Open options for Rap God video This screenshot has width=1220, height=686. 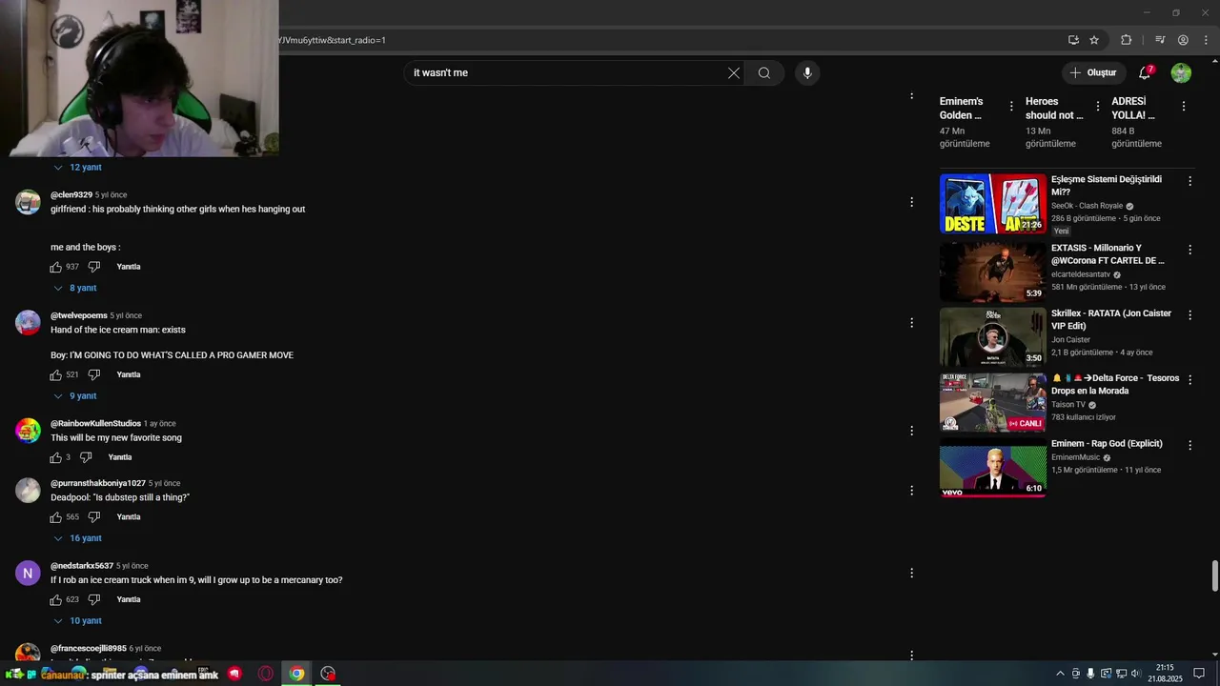1188,444
